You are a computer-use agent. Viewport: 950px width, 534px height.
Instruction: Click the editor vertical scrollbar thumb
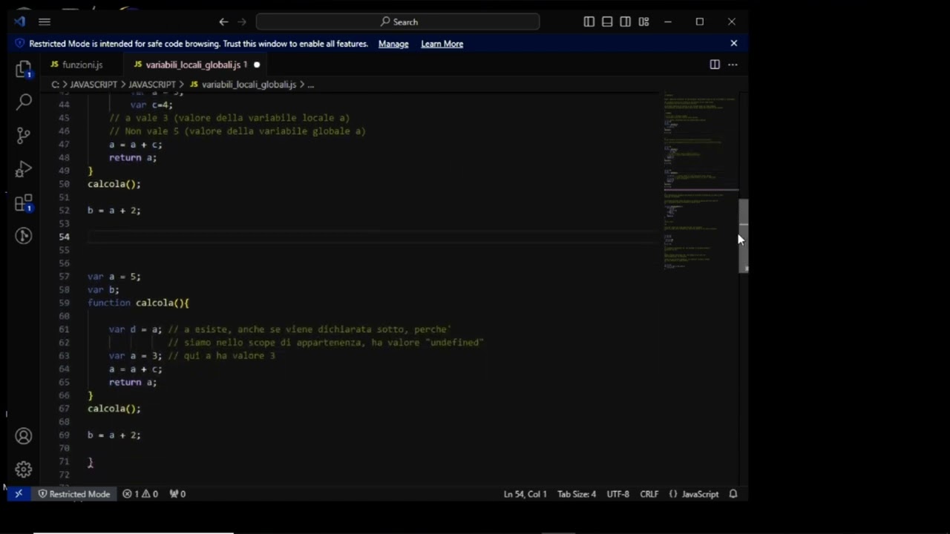click(x=743, y=236)
